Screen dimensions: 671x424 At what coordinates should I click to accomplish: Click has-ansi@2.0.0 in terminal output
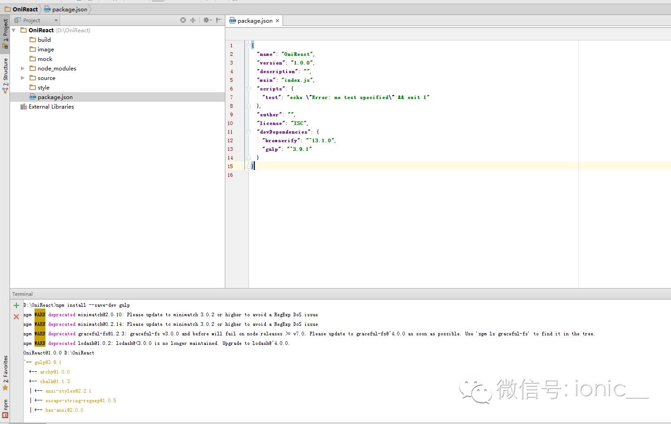(x=65, y=410)
